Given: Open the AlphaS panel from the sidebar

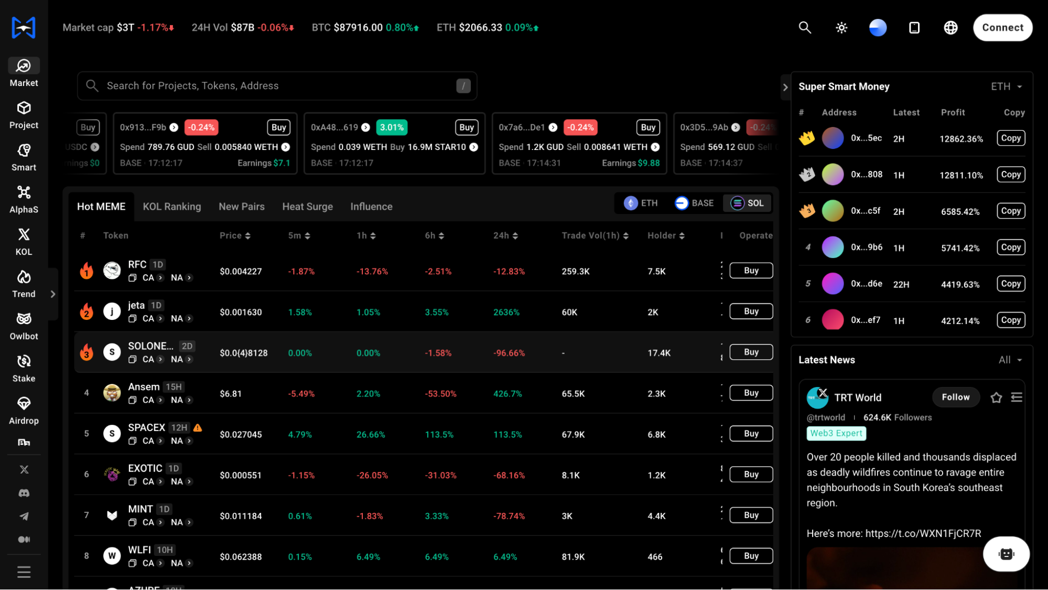Looking at the screenshot, I should (24, 199).
